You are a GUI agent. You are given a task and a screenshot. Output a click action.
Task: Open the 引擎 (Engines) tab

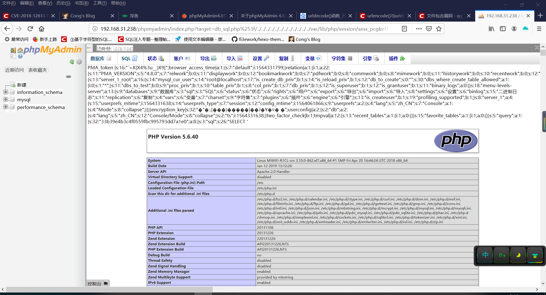[371, 58]
